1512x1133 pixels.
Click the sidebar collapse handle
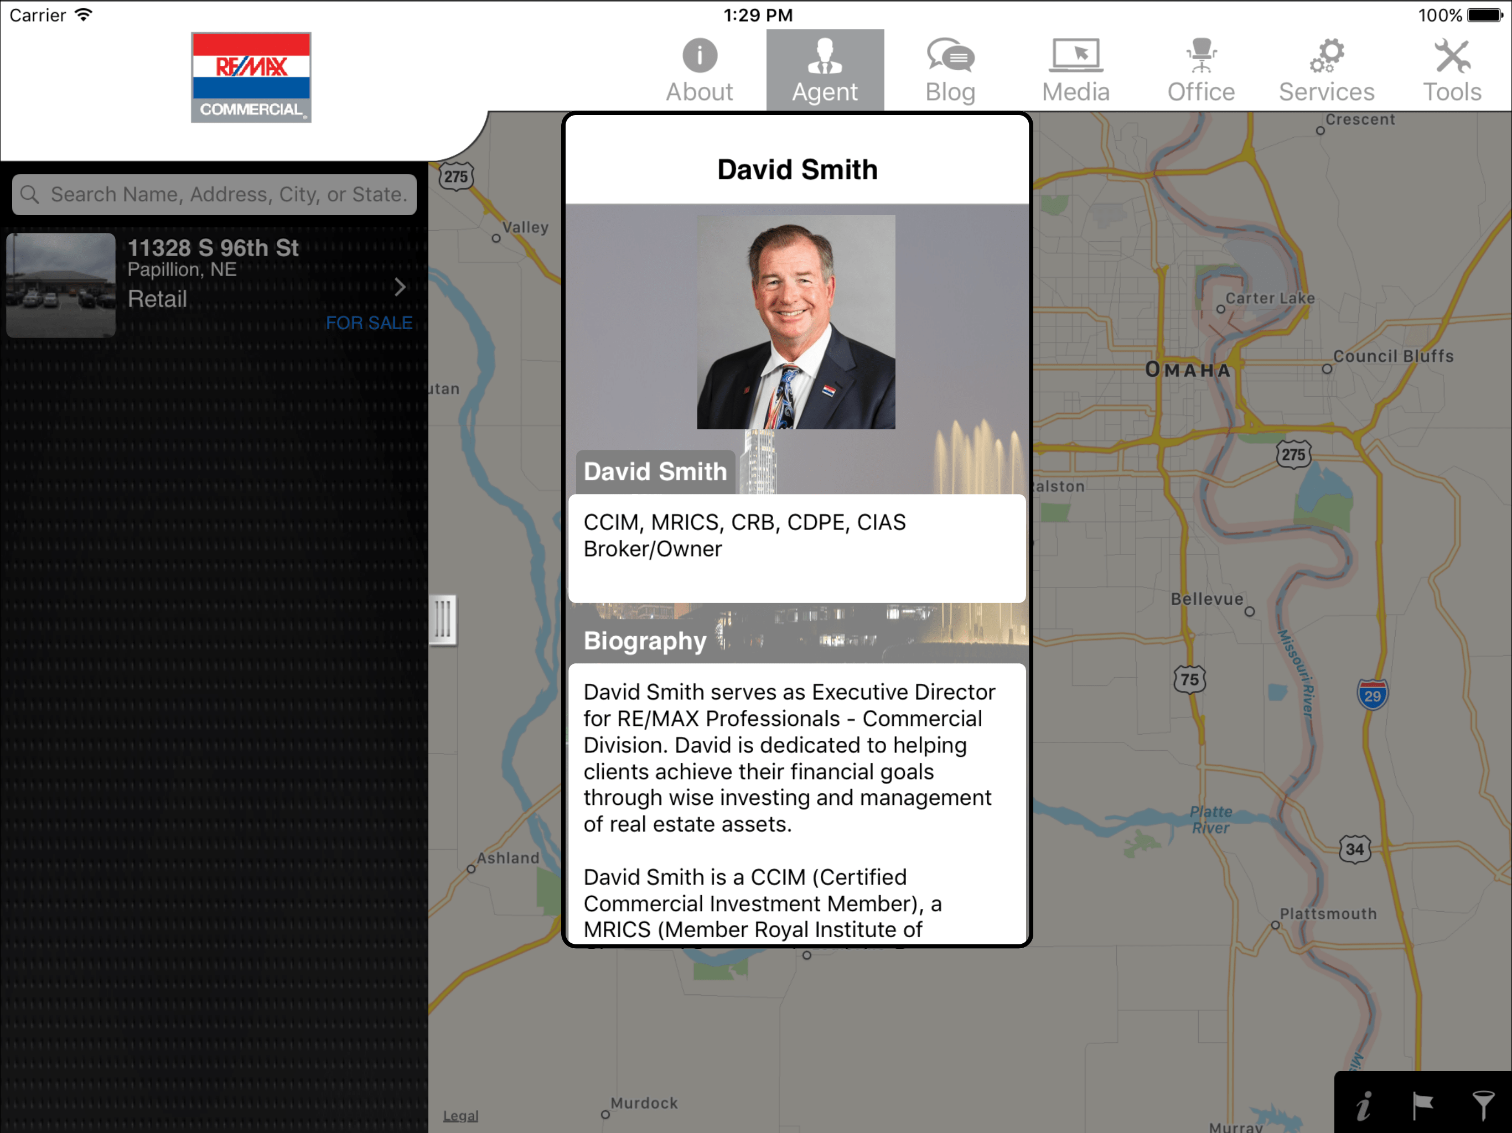(443, 620)
